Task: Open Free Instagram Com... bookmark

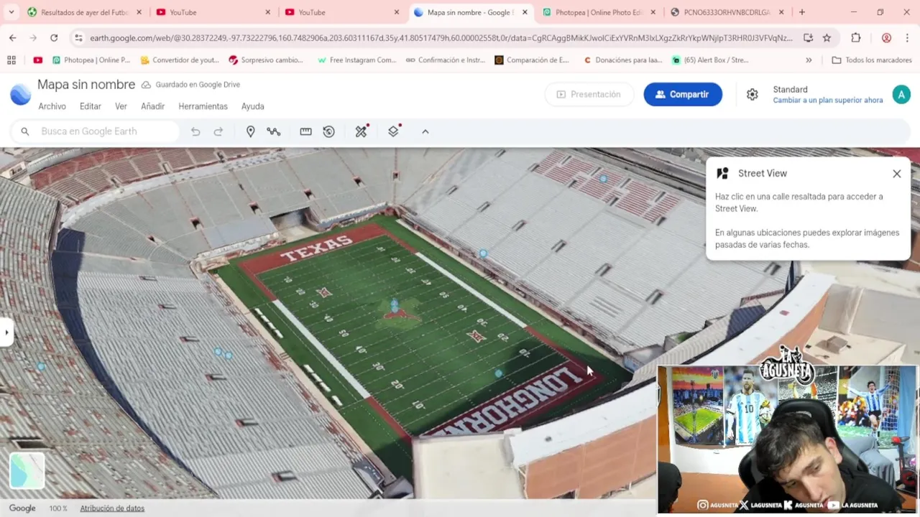Action: (356, 60)
